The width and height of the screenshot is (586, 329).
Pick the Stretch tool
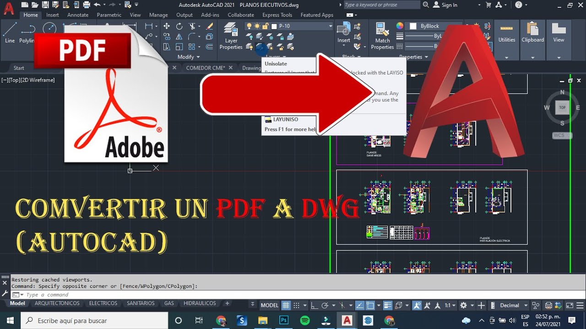coord(167,47)
